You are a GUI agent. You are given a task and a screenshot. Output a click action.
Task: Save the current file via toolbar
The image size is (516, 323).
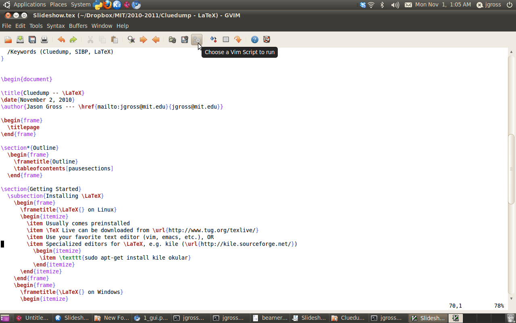click(20, 40)
